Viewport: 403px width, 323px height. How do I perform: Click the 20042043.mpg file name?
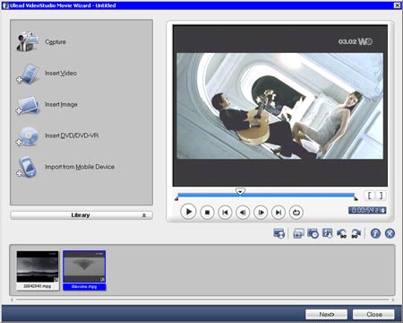(x=38, y=286)
